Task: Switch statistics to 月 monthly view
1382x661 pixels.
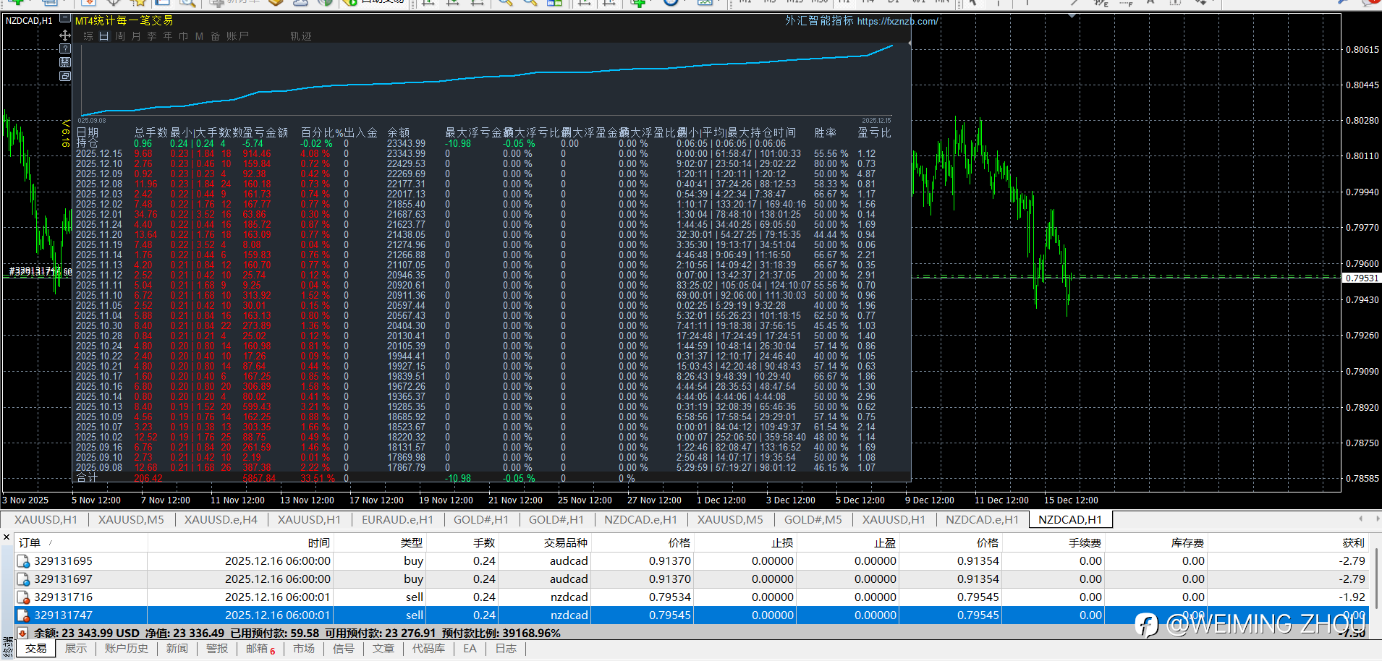Action: (x=136, y=36)
